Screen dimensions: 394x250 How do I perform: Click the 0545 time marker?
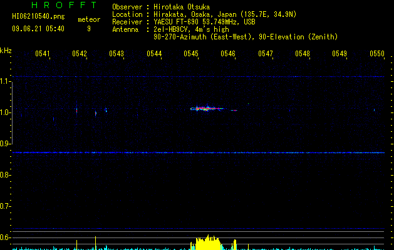tap(191, 54)
